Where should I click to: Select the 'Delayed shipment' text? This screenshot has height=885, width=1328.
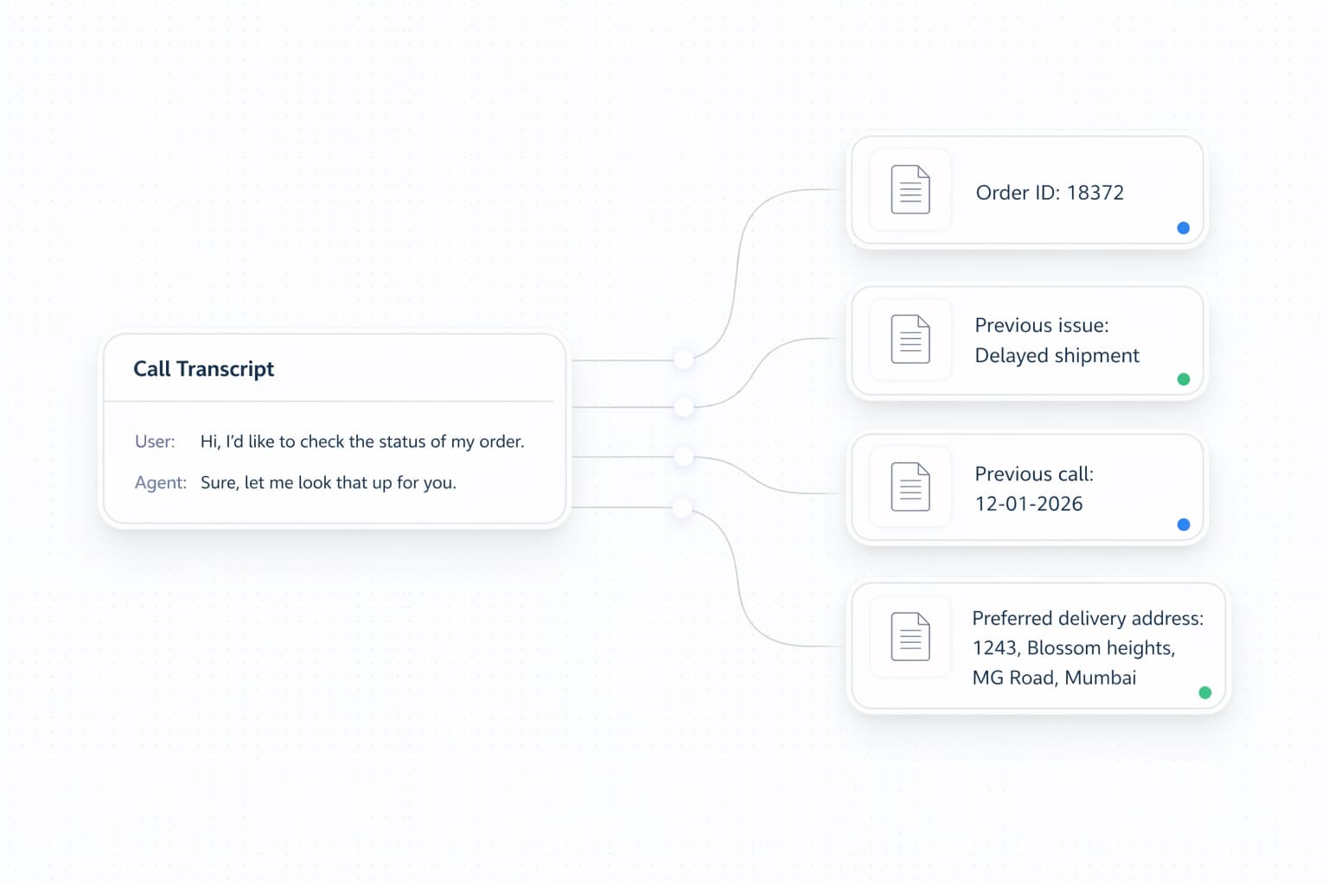pyautogui.click(x=1057, y=355)
